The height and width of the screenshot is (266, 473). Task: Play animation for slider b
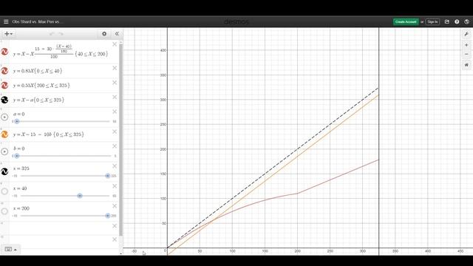(4, 151)
